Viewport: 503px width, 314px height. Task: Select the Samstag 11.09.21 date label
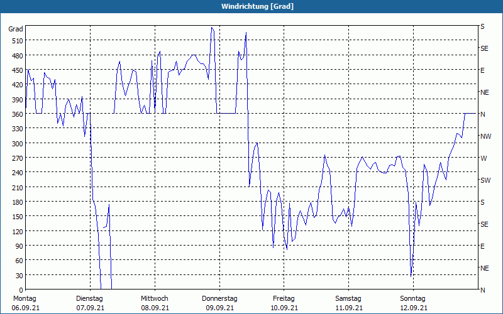click(x=348, y=303)
